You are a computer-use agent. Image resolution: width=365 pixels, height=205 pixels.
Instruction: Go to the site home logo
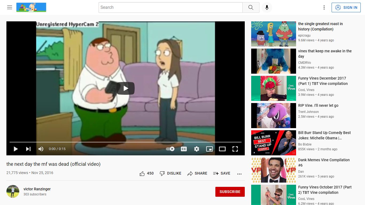[31, 7]
